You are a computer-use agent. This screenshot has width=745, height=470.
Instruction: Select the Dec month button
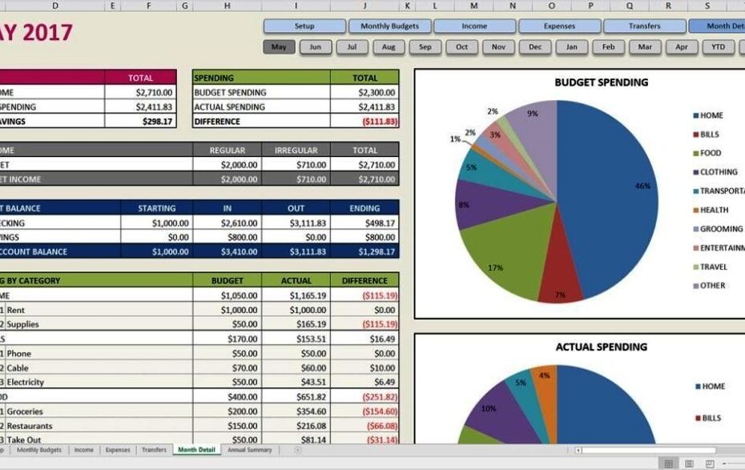click(534, 47)
